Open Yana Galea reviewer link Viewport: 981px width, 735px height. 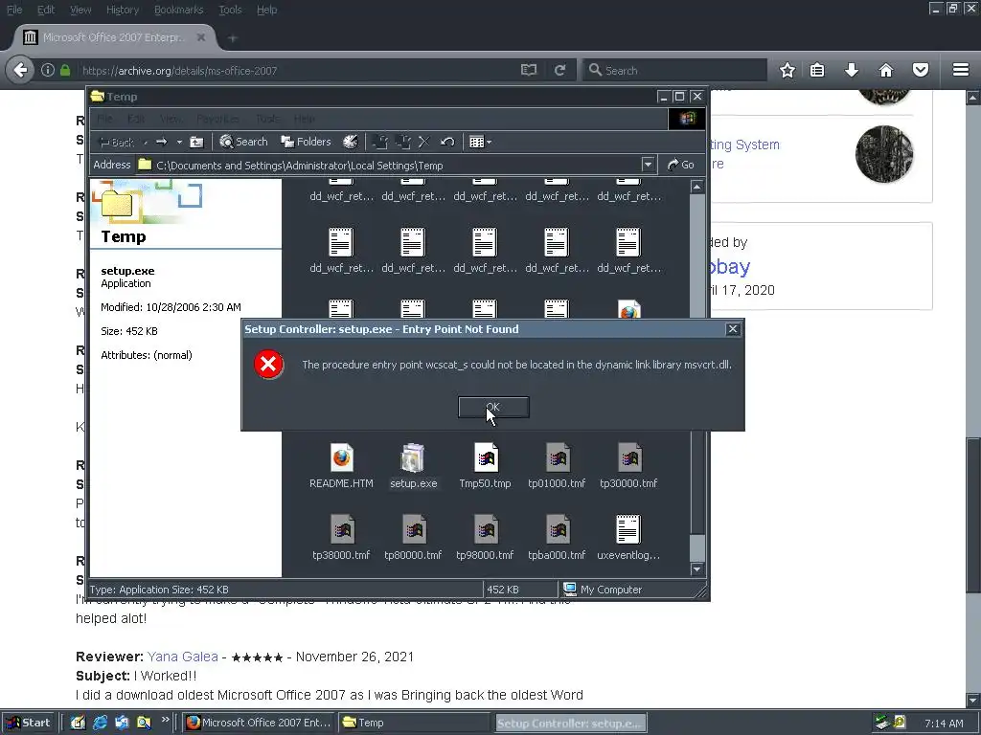pyautogui.click(x=183, y=657)
